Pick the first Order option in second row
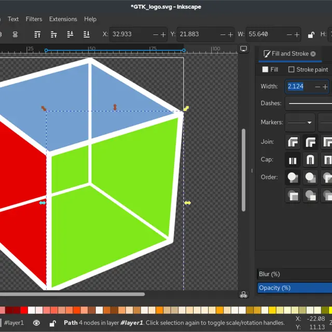This screenshot has height=332, width=332. pos(293,195)
